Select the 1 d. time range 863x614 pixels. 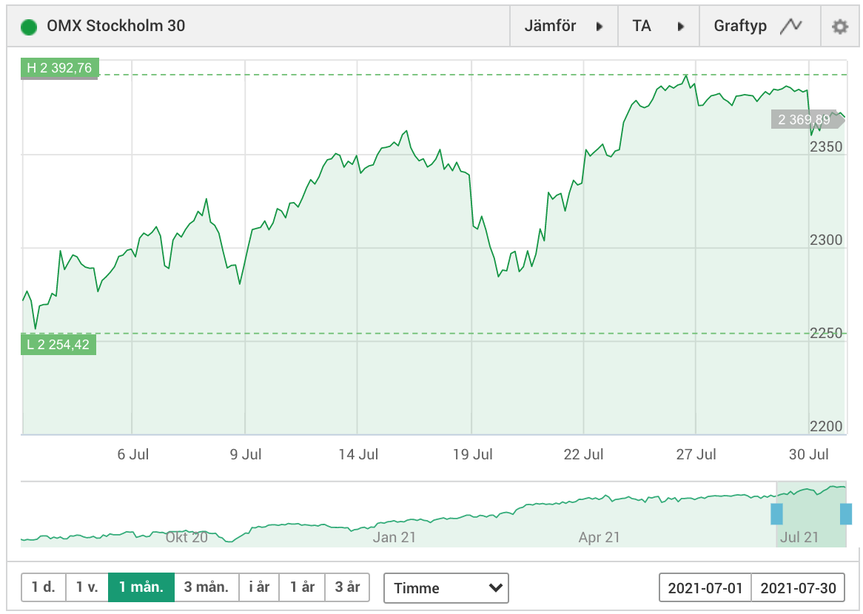tap(44, 587)
